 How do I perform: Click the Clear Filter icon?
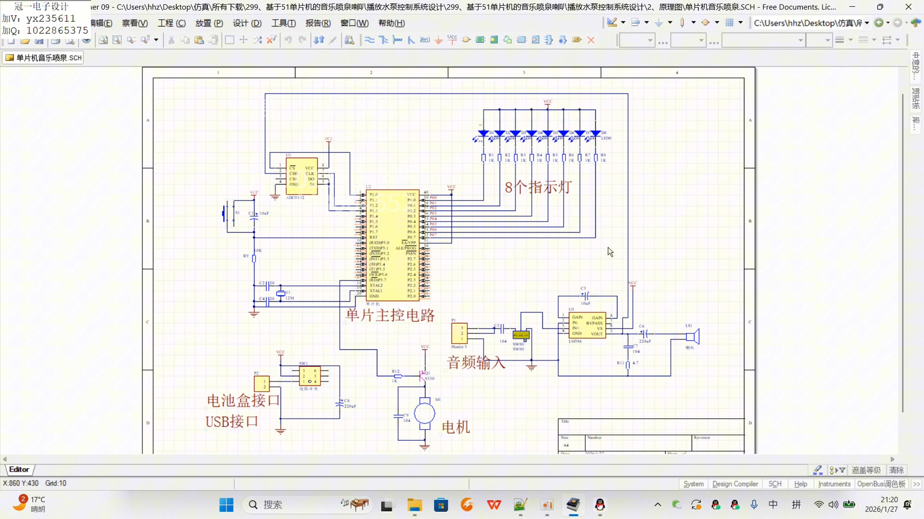271,40
